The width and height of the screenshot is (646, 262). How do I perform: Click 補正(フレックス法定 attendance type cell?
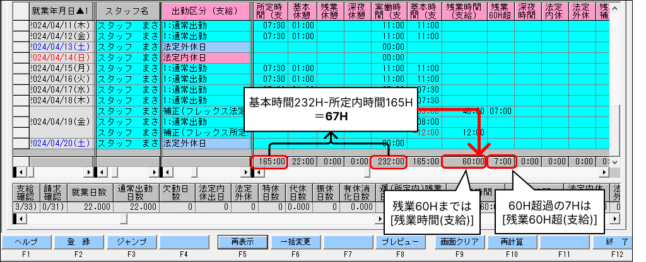[x=206, y=111]
